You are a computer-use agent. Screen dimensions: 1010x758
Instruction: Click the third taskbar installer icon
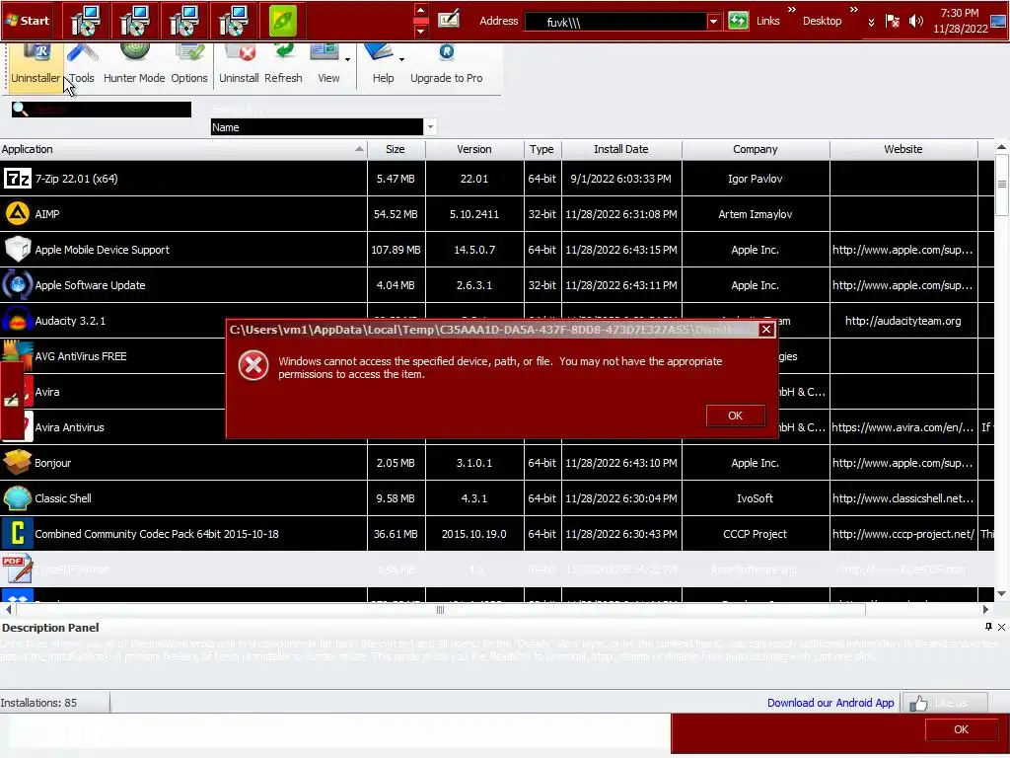(184, 21)
